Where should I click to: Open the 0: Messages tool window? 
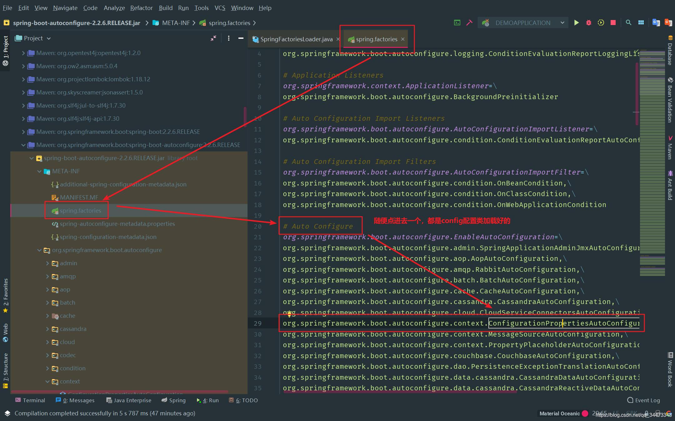click(75, 400)
